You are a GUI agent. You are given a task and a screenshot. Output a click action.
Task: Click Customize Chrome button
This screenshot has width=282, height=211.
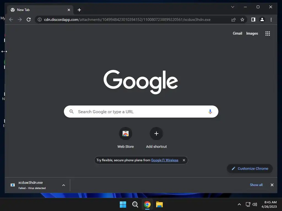pyautogui.click(x=250, y=168)
